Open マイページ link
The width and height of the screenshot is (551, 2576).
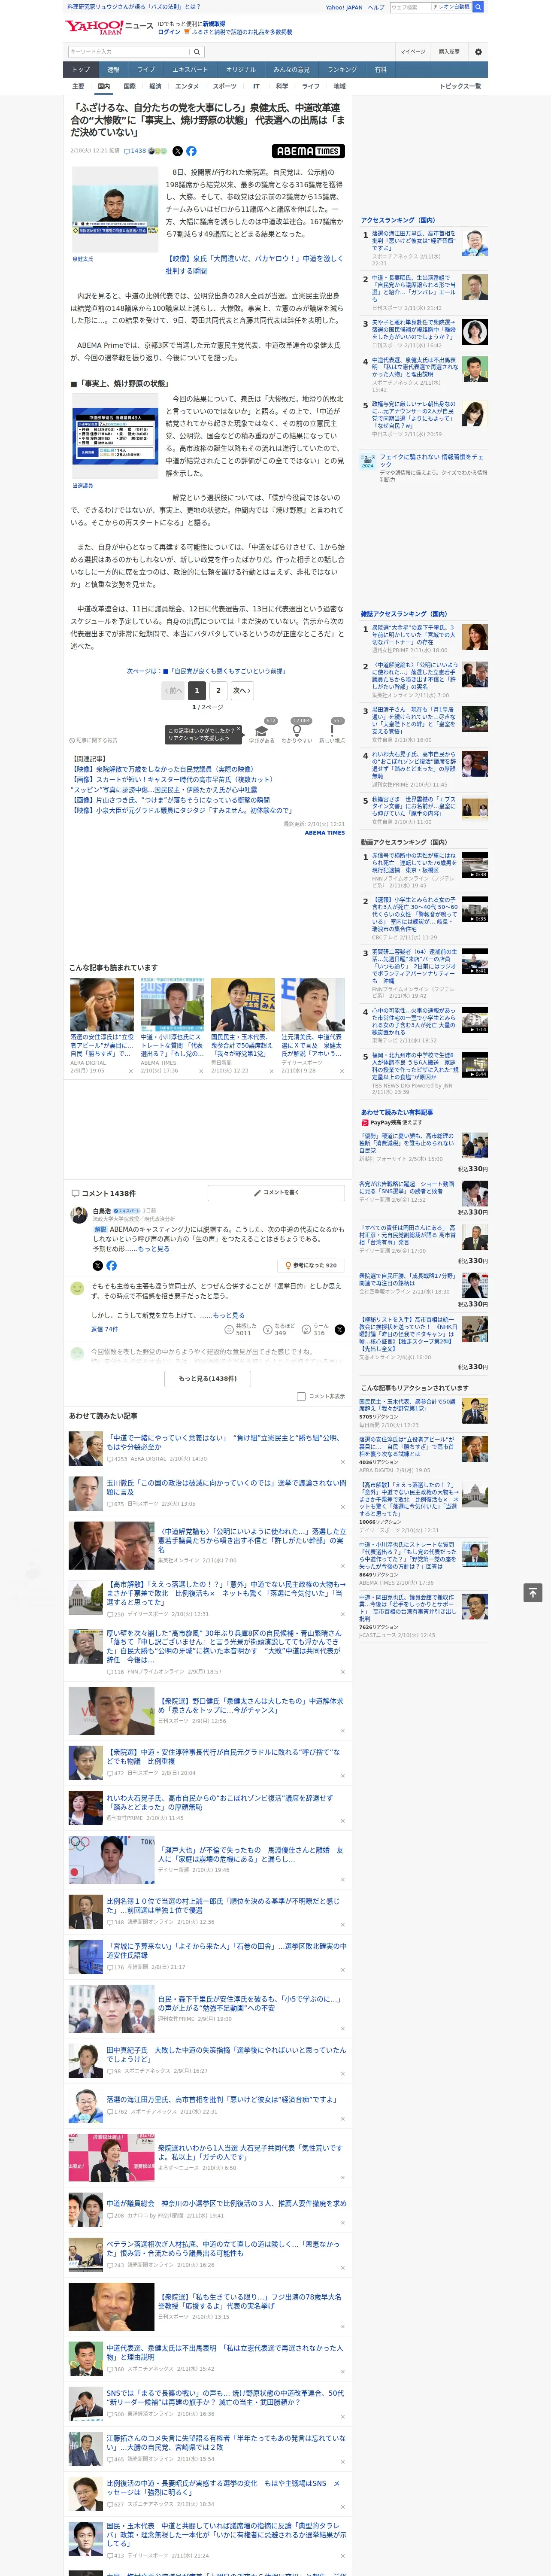pyautogui.click(x=412, y=51)
